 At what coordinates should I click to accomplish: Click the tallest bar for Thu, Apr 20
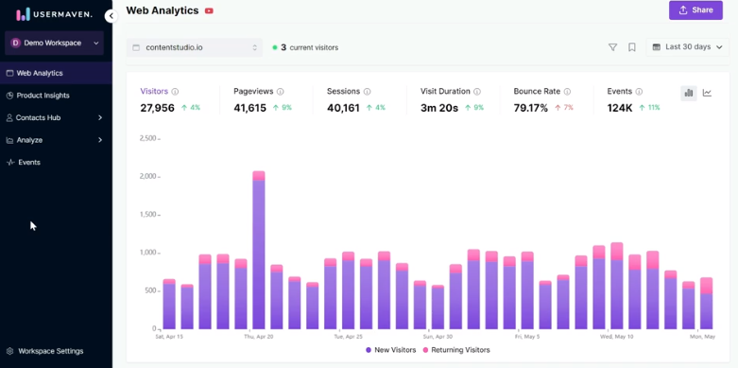tap(259, 250)
